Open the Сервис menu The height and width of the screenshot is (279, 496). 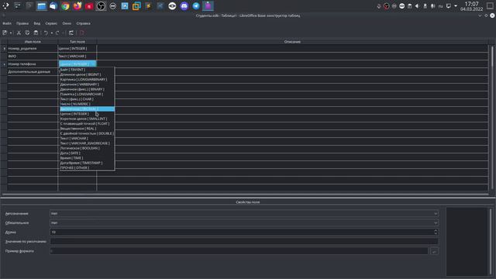[51, 23]
